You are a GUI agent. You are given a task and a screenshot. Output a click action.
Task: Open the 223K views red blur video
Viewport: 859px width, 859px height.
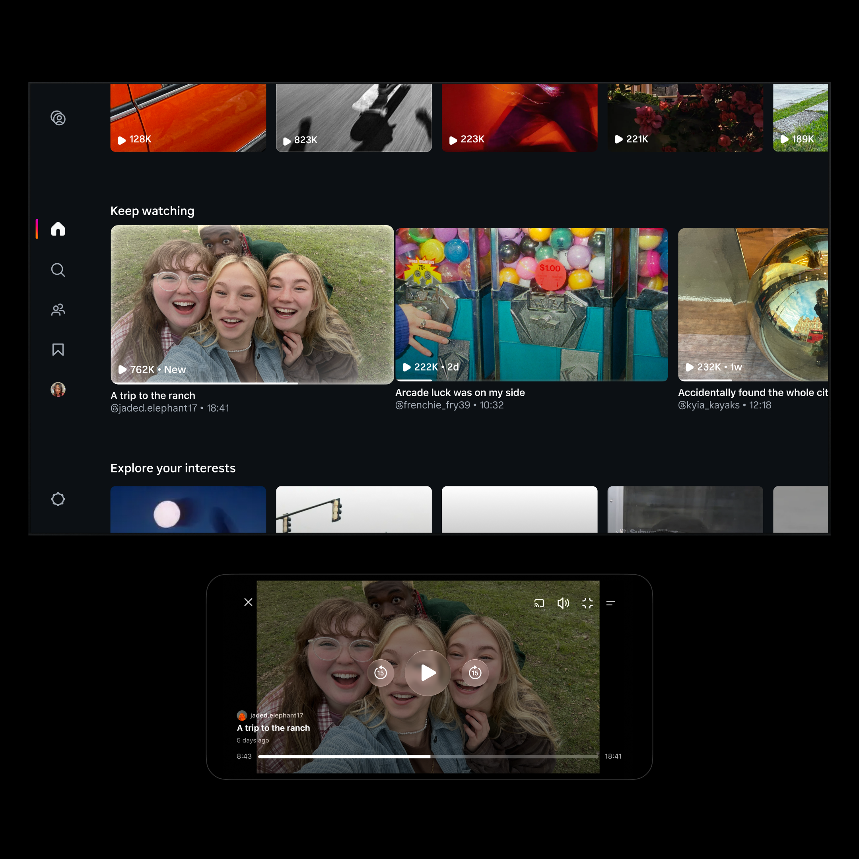[x=519, y=118]
